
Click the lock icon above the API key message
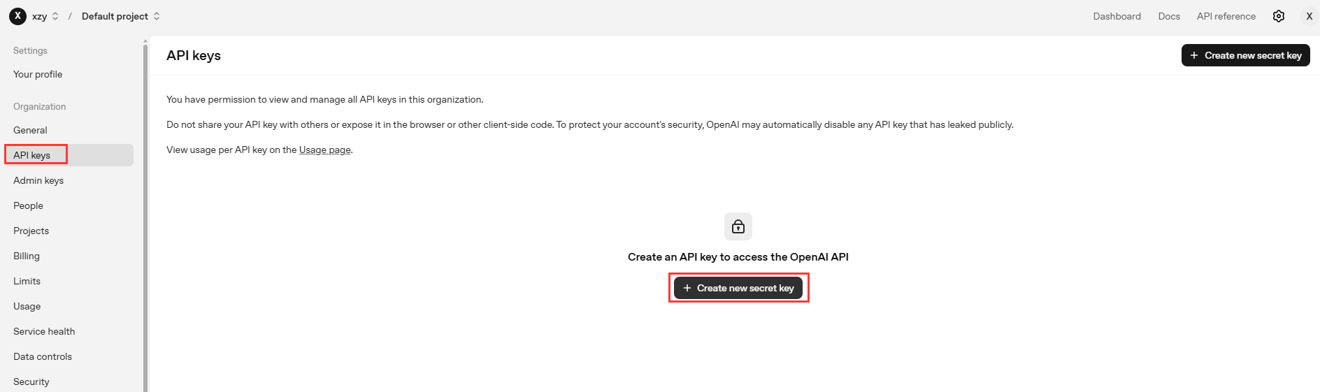pyautogui.click(x=738, y=226)
